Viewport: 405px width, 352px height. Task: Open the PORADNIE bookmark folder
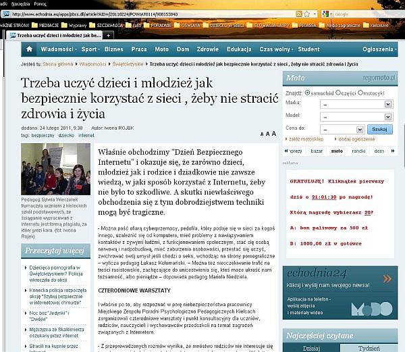(157, 25)
